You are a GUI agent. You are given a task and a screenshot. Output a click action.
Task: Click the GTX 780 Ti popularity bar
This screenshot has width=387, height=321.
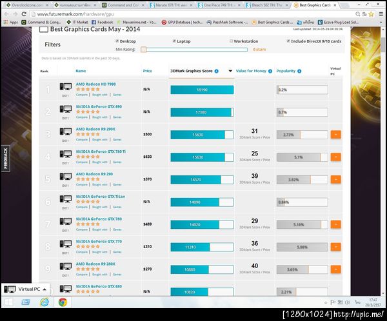pos(303,157)
